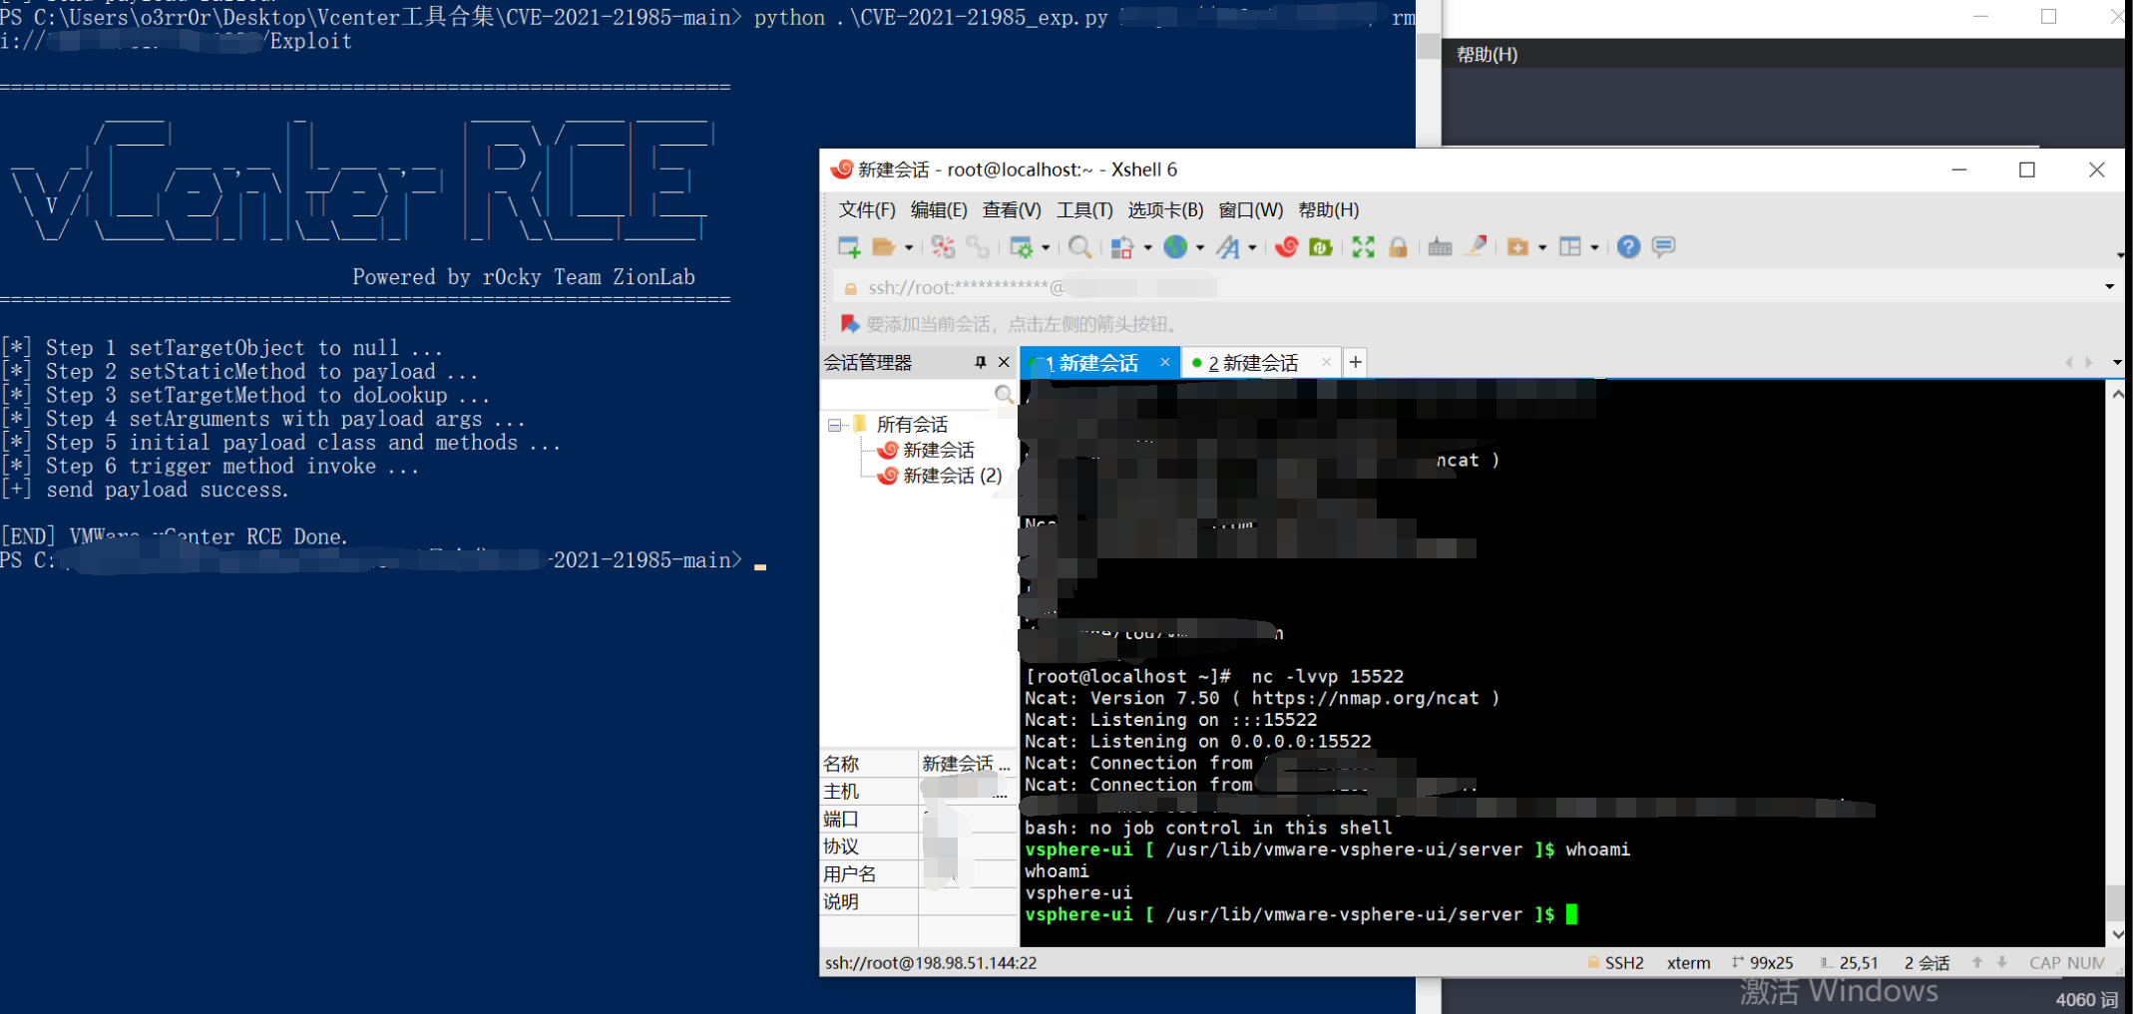Click the speech bubble feedback icon

[x=1663, y=247]
